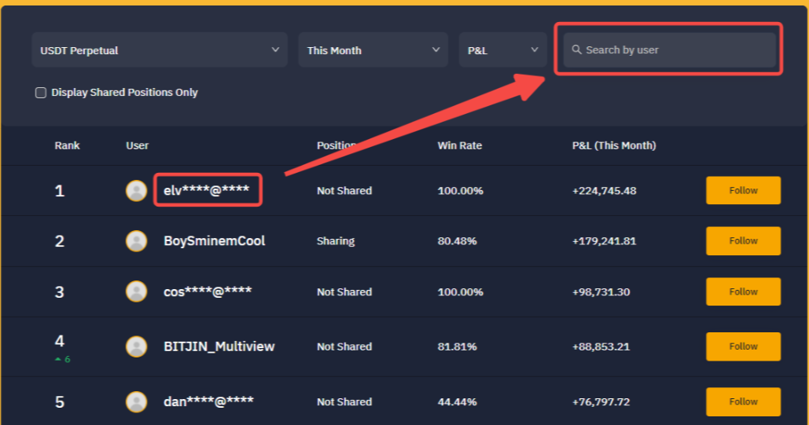Image resolution: width=809 pixels, height=425 pixels.
Task: Click BoySminemCool's avatar icon
Action: point(137,241)
